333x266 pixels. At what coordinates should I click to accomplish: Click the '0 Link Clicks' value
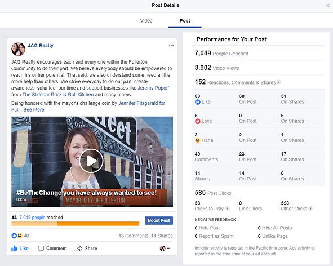250,206
